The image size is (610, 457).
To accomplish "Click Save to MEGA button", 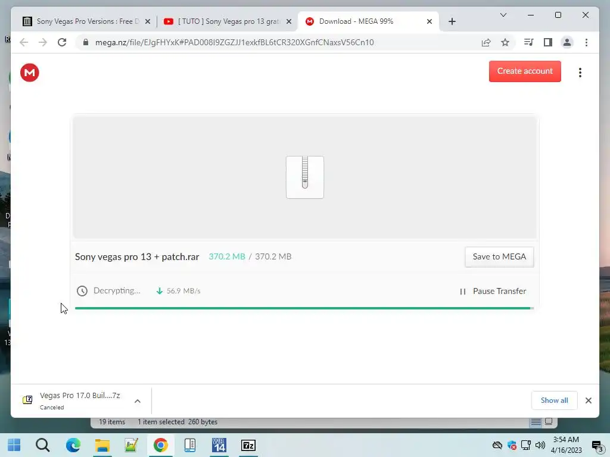I will [x=499, y=257].
